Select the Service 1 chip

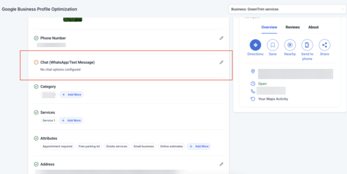[x=49, y=121]
